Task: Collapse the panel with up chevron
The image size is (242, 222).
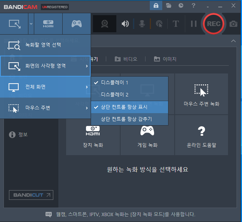Action: (233, 41)
